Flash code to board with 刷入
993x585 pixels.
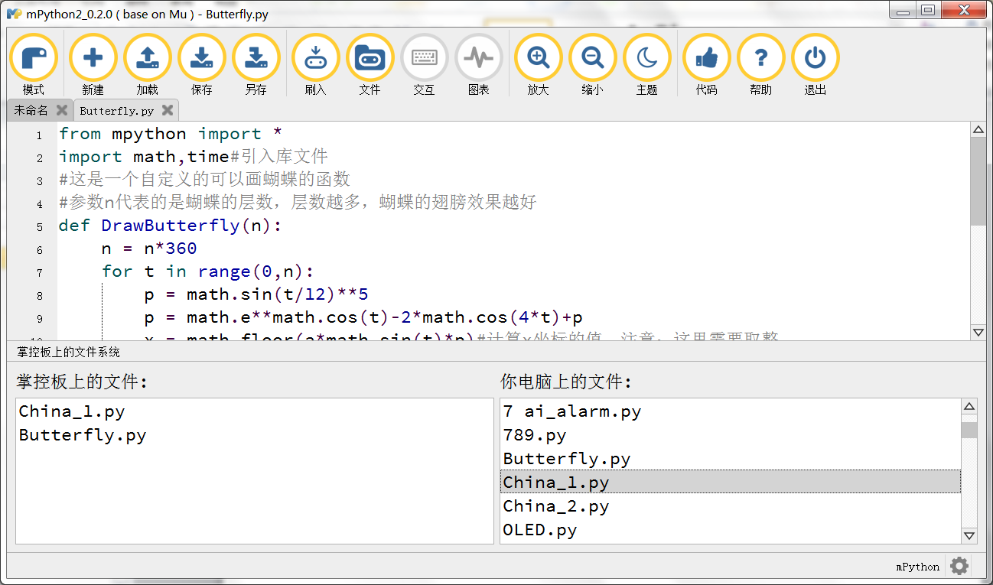pyautogui.click(x=315, y=58)
